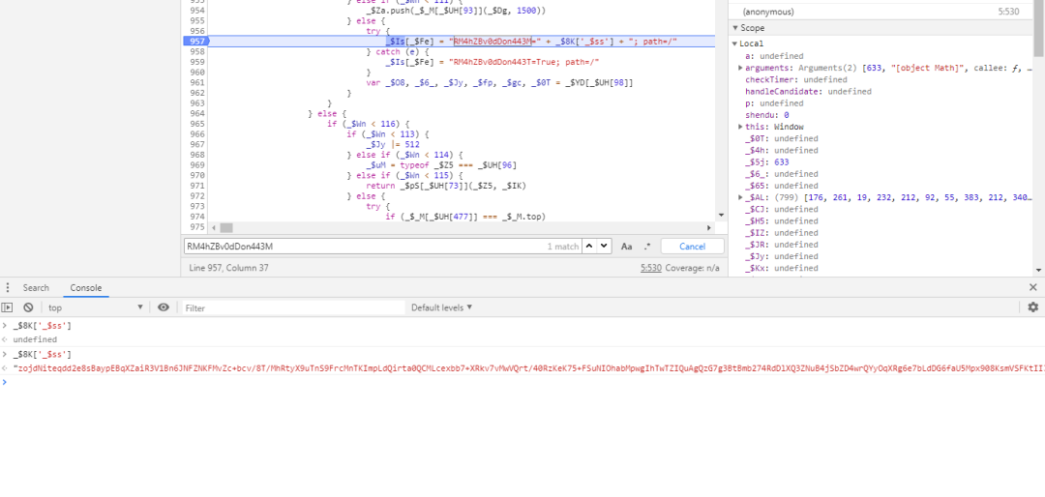Clear the console output
1045x497 pixels.
(28, 307)
